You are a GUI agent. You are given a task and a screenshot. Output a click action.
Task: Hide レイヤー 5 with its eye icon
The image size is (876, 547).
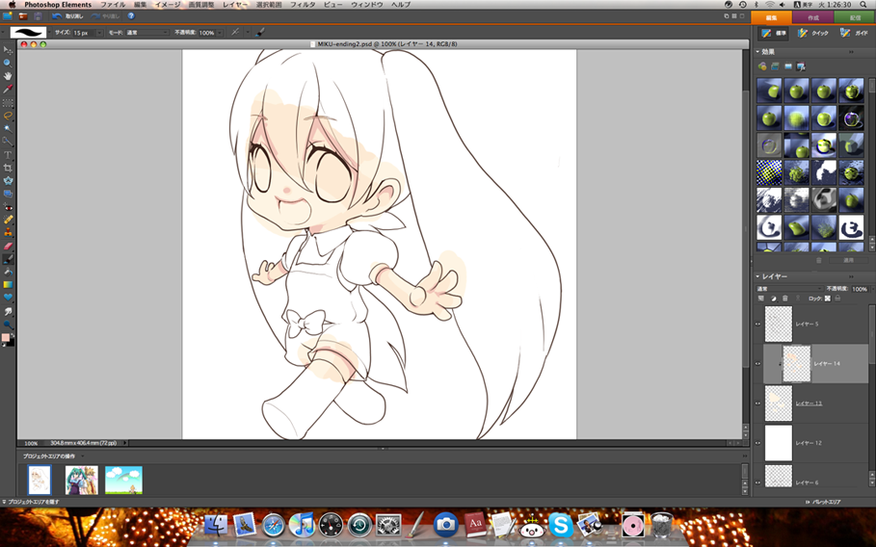click(x=758, y=324)
